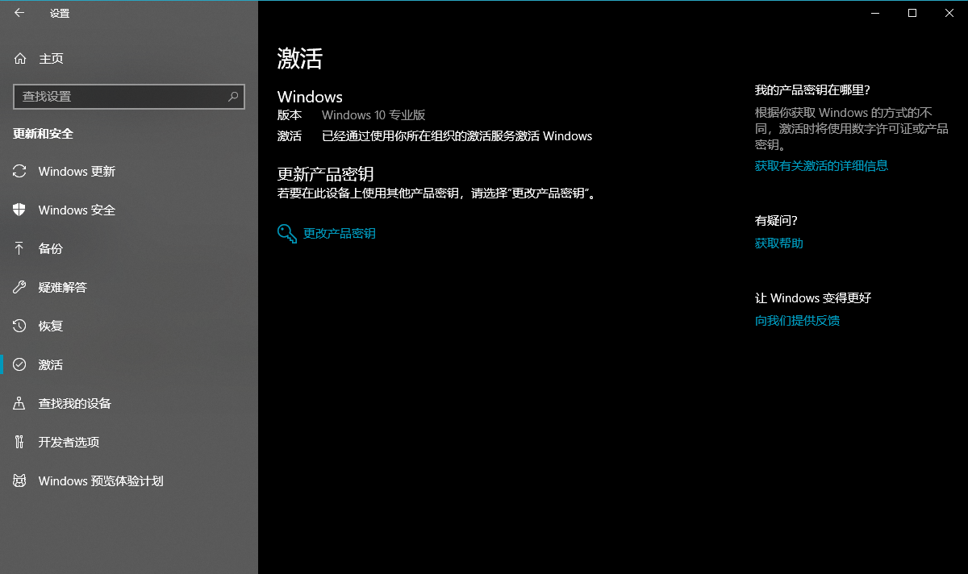Image resolution: width=968 pixels, height=574 pixels.
Task: Open the 开发者选项 page
Action: point(129,443)
